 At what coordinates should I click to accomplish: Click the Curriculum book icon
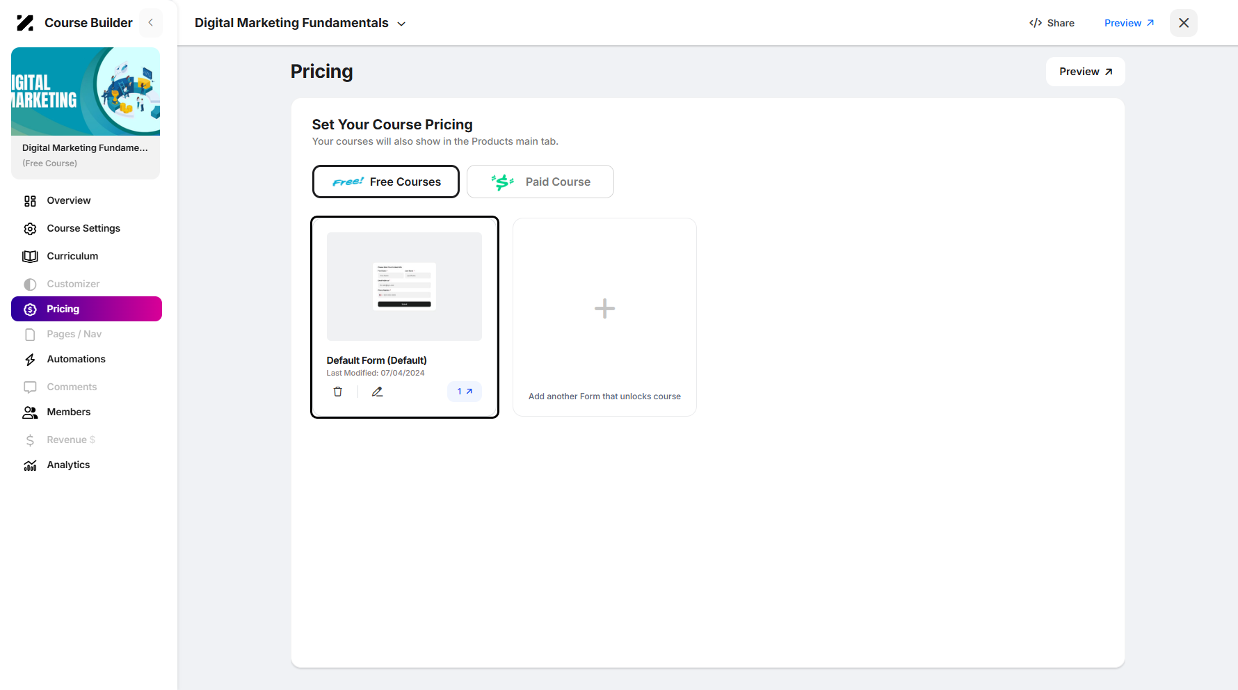[30, 257]
